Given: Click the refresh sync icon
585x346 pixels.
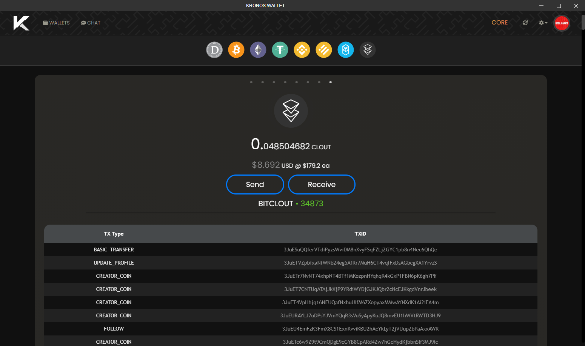Looking at the screenshot, I should coord(525,23).
